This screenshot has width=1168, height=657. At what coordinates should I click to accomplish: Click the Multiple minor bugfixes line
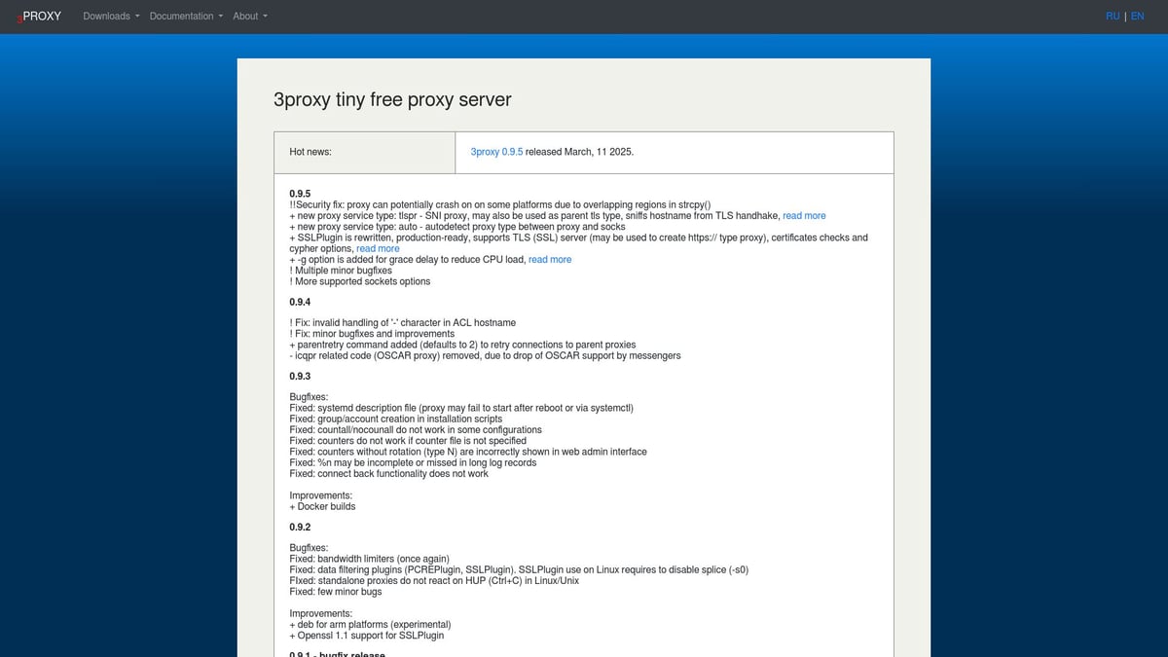point(341,271)
